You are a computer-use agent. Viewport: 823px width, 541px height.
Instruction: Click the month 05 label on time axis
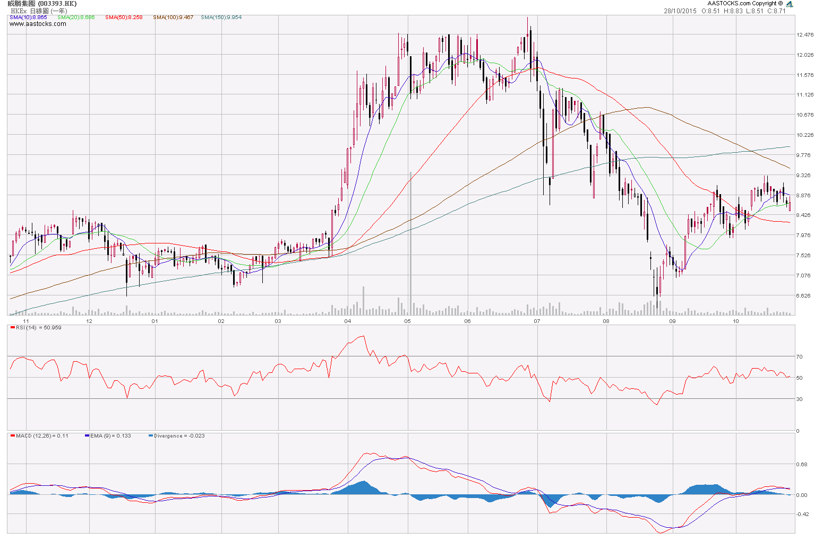pos(407,321)
